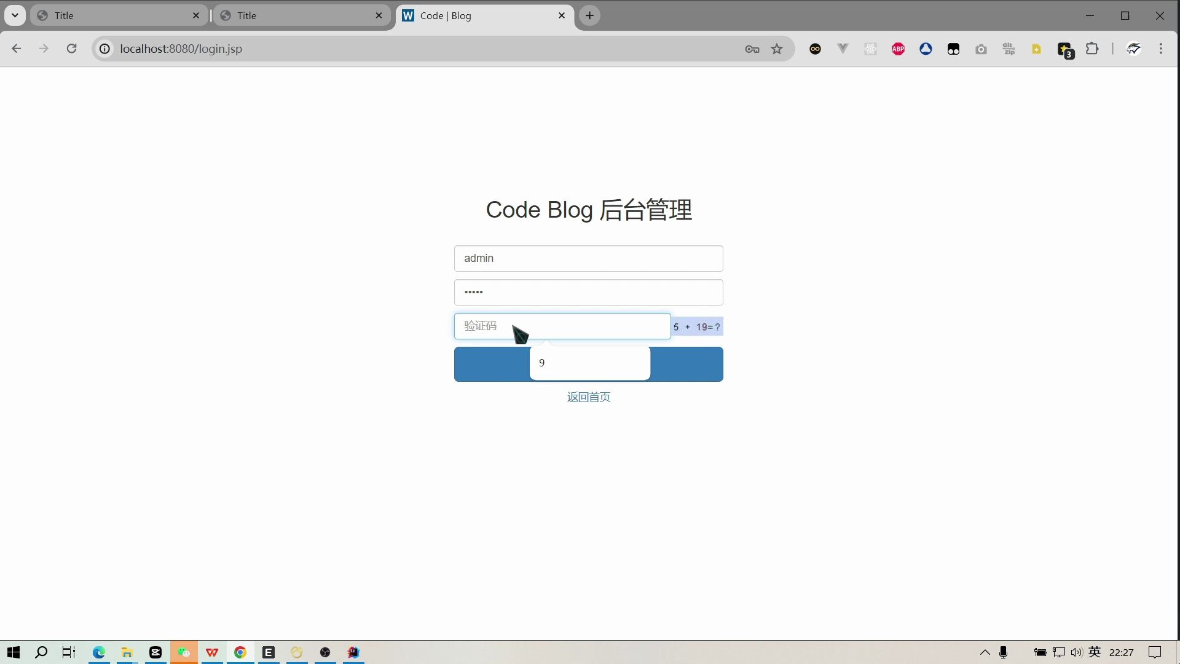Click the bookmark star icon

coord(777,49)
